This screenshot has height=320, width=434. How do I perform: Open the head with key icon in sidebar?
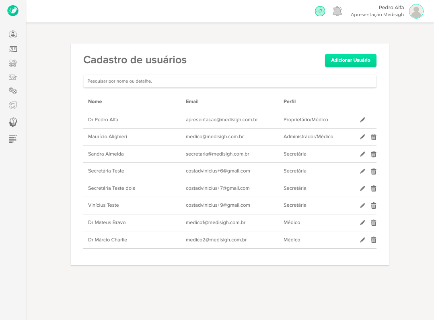tap(13, 122)
